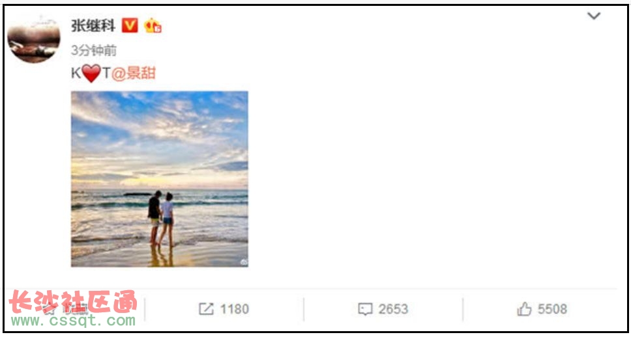
Task: Click the Weibo watermark on photo corner
Action: pos(244,262)
